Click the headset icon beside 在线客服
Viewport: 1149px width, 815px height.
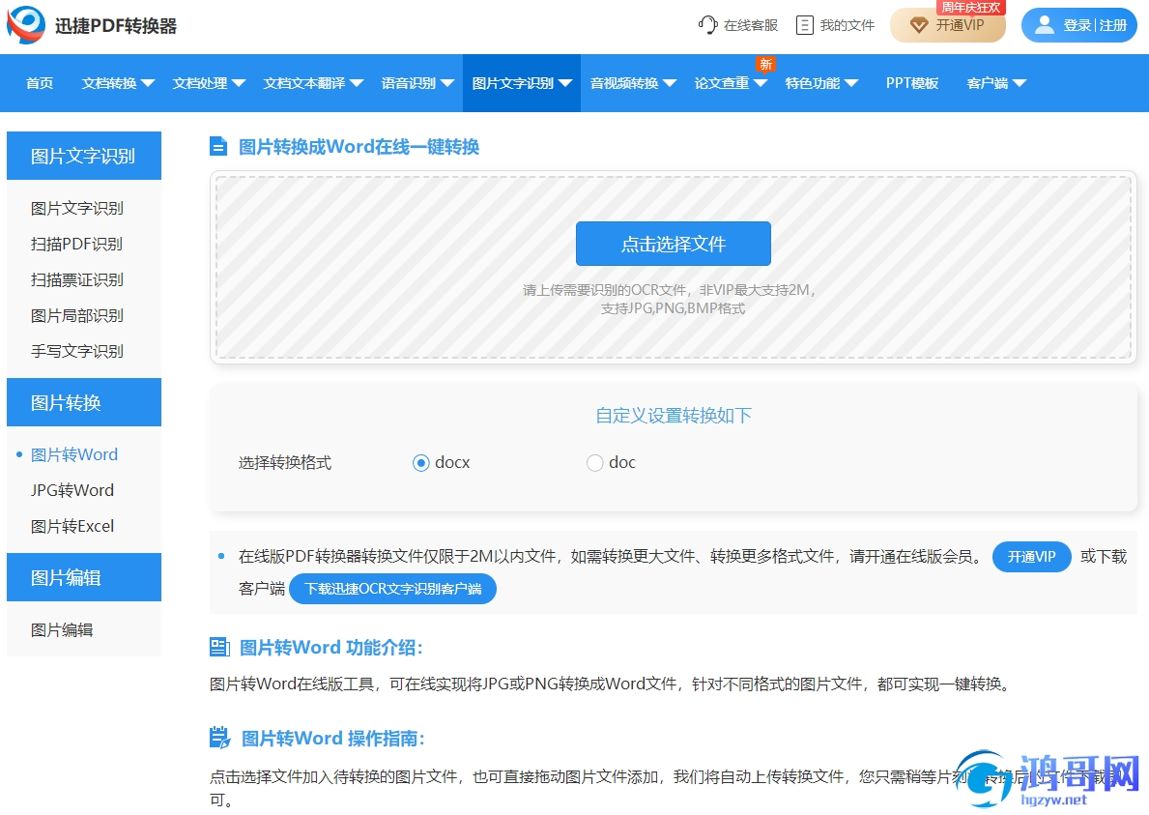pyautogui.click(x=707, y=25)
